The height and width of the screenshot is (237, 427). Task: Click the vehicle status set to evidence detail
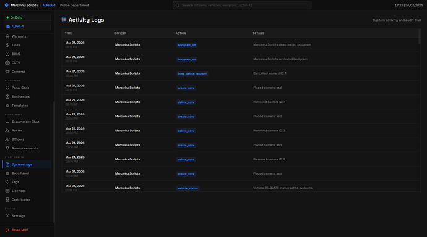(283, 188)
